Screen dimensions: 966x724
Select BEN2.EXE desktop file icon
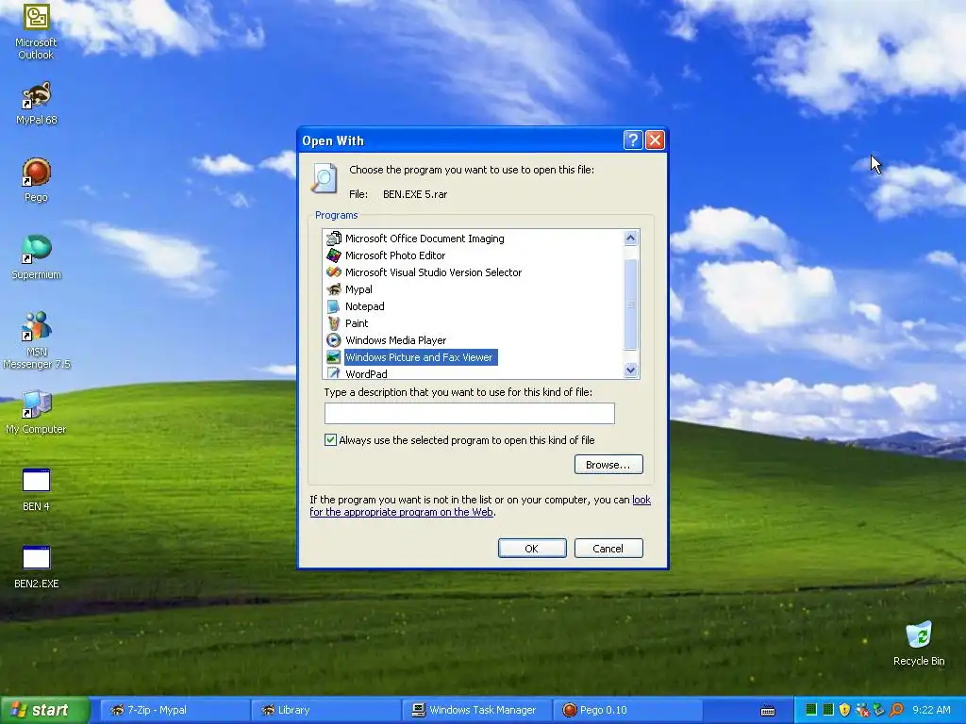point(36,567)
